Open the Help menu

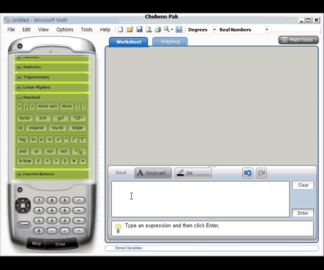pyautogui.click(x=105, y=30)
